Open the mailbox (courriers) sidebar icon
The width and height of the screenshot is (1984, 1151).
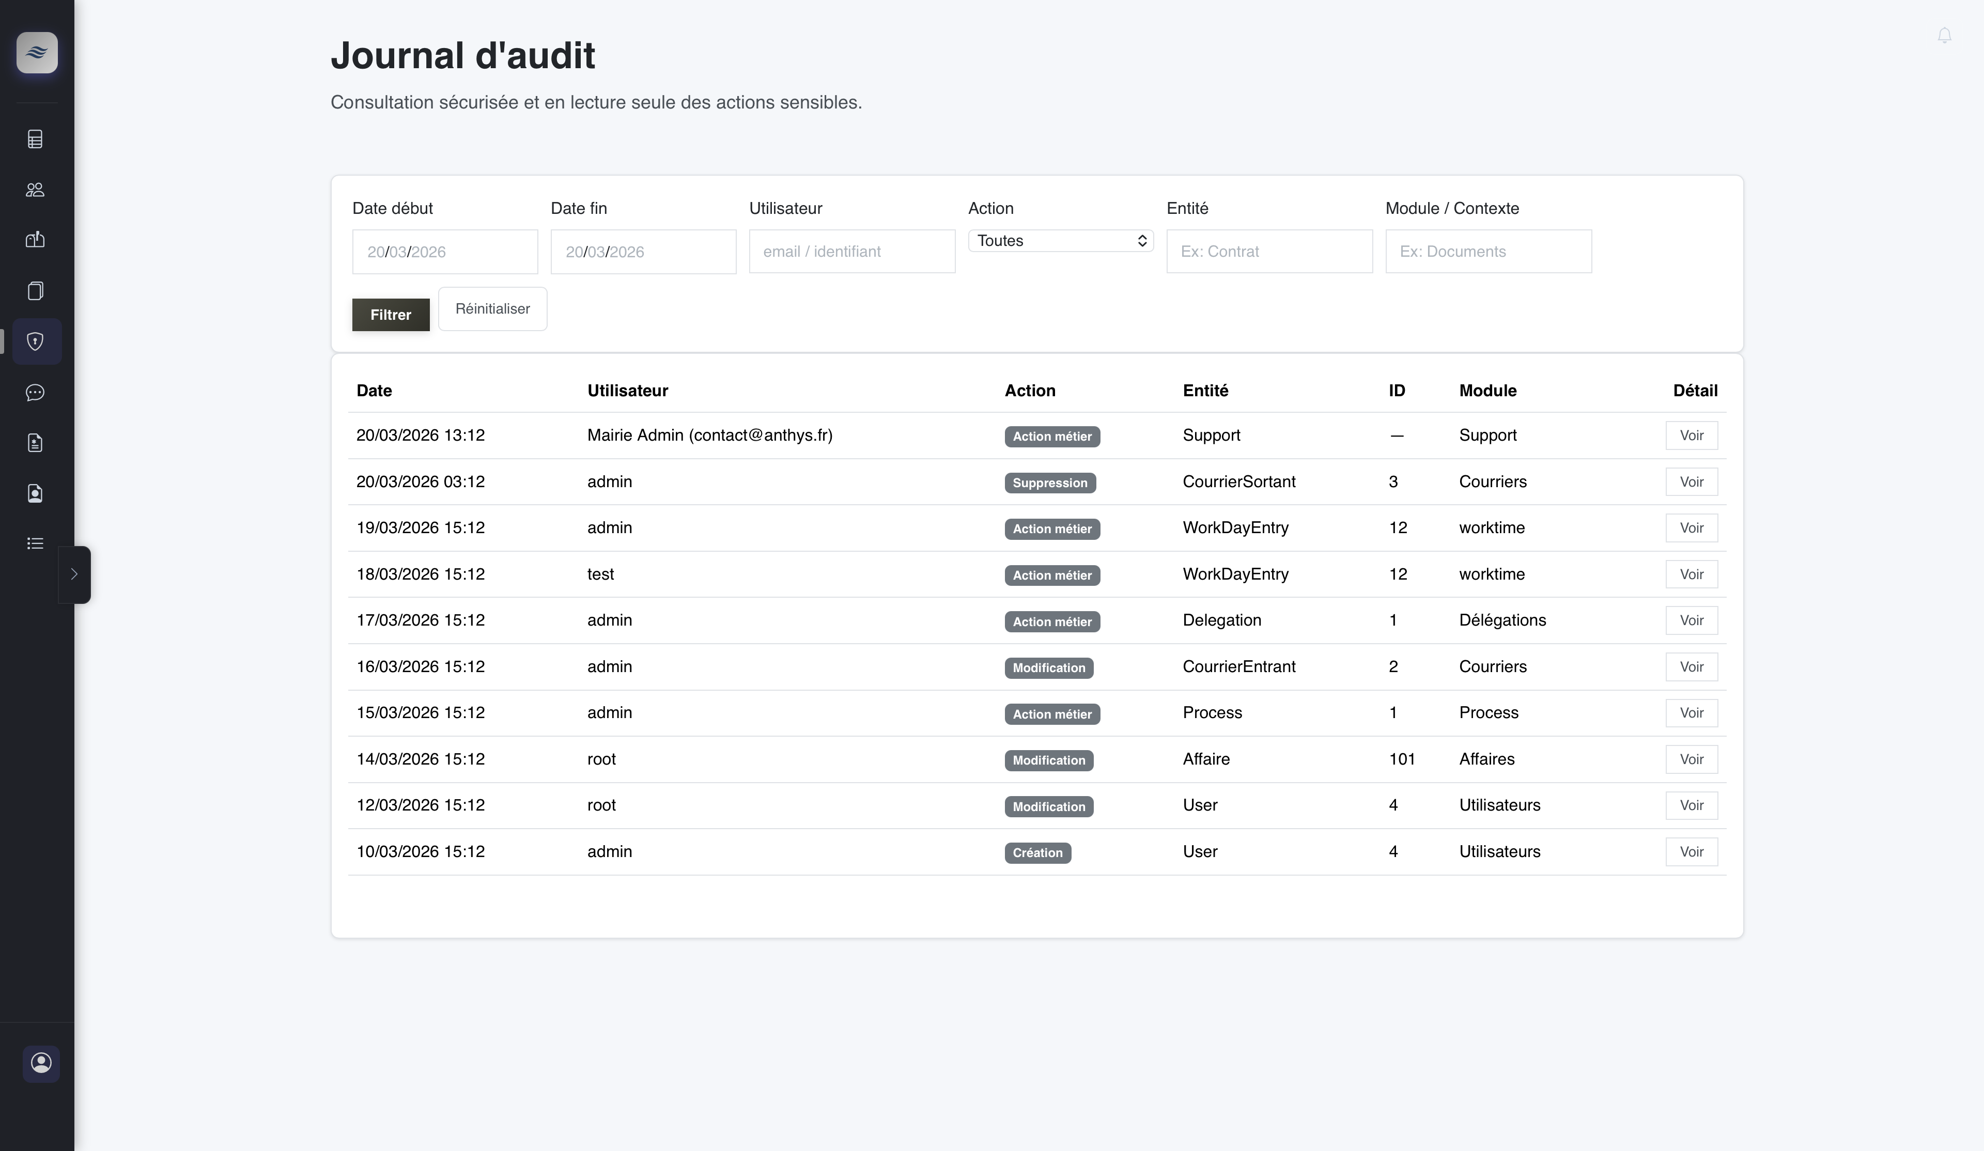[x=35, y=239]
